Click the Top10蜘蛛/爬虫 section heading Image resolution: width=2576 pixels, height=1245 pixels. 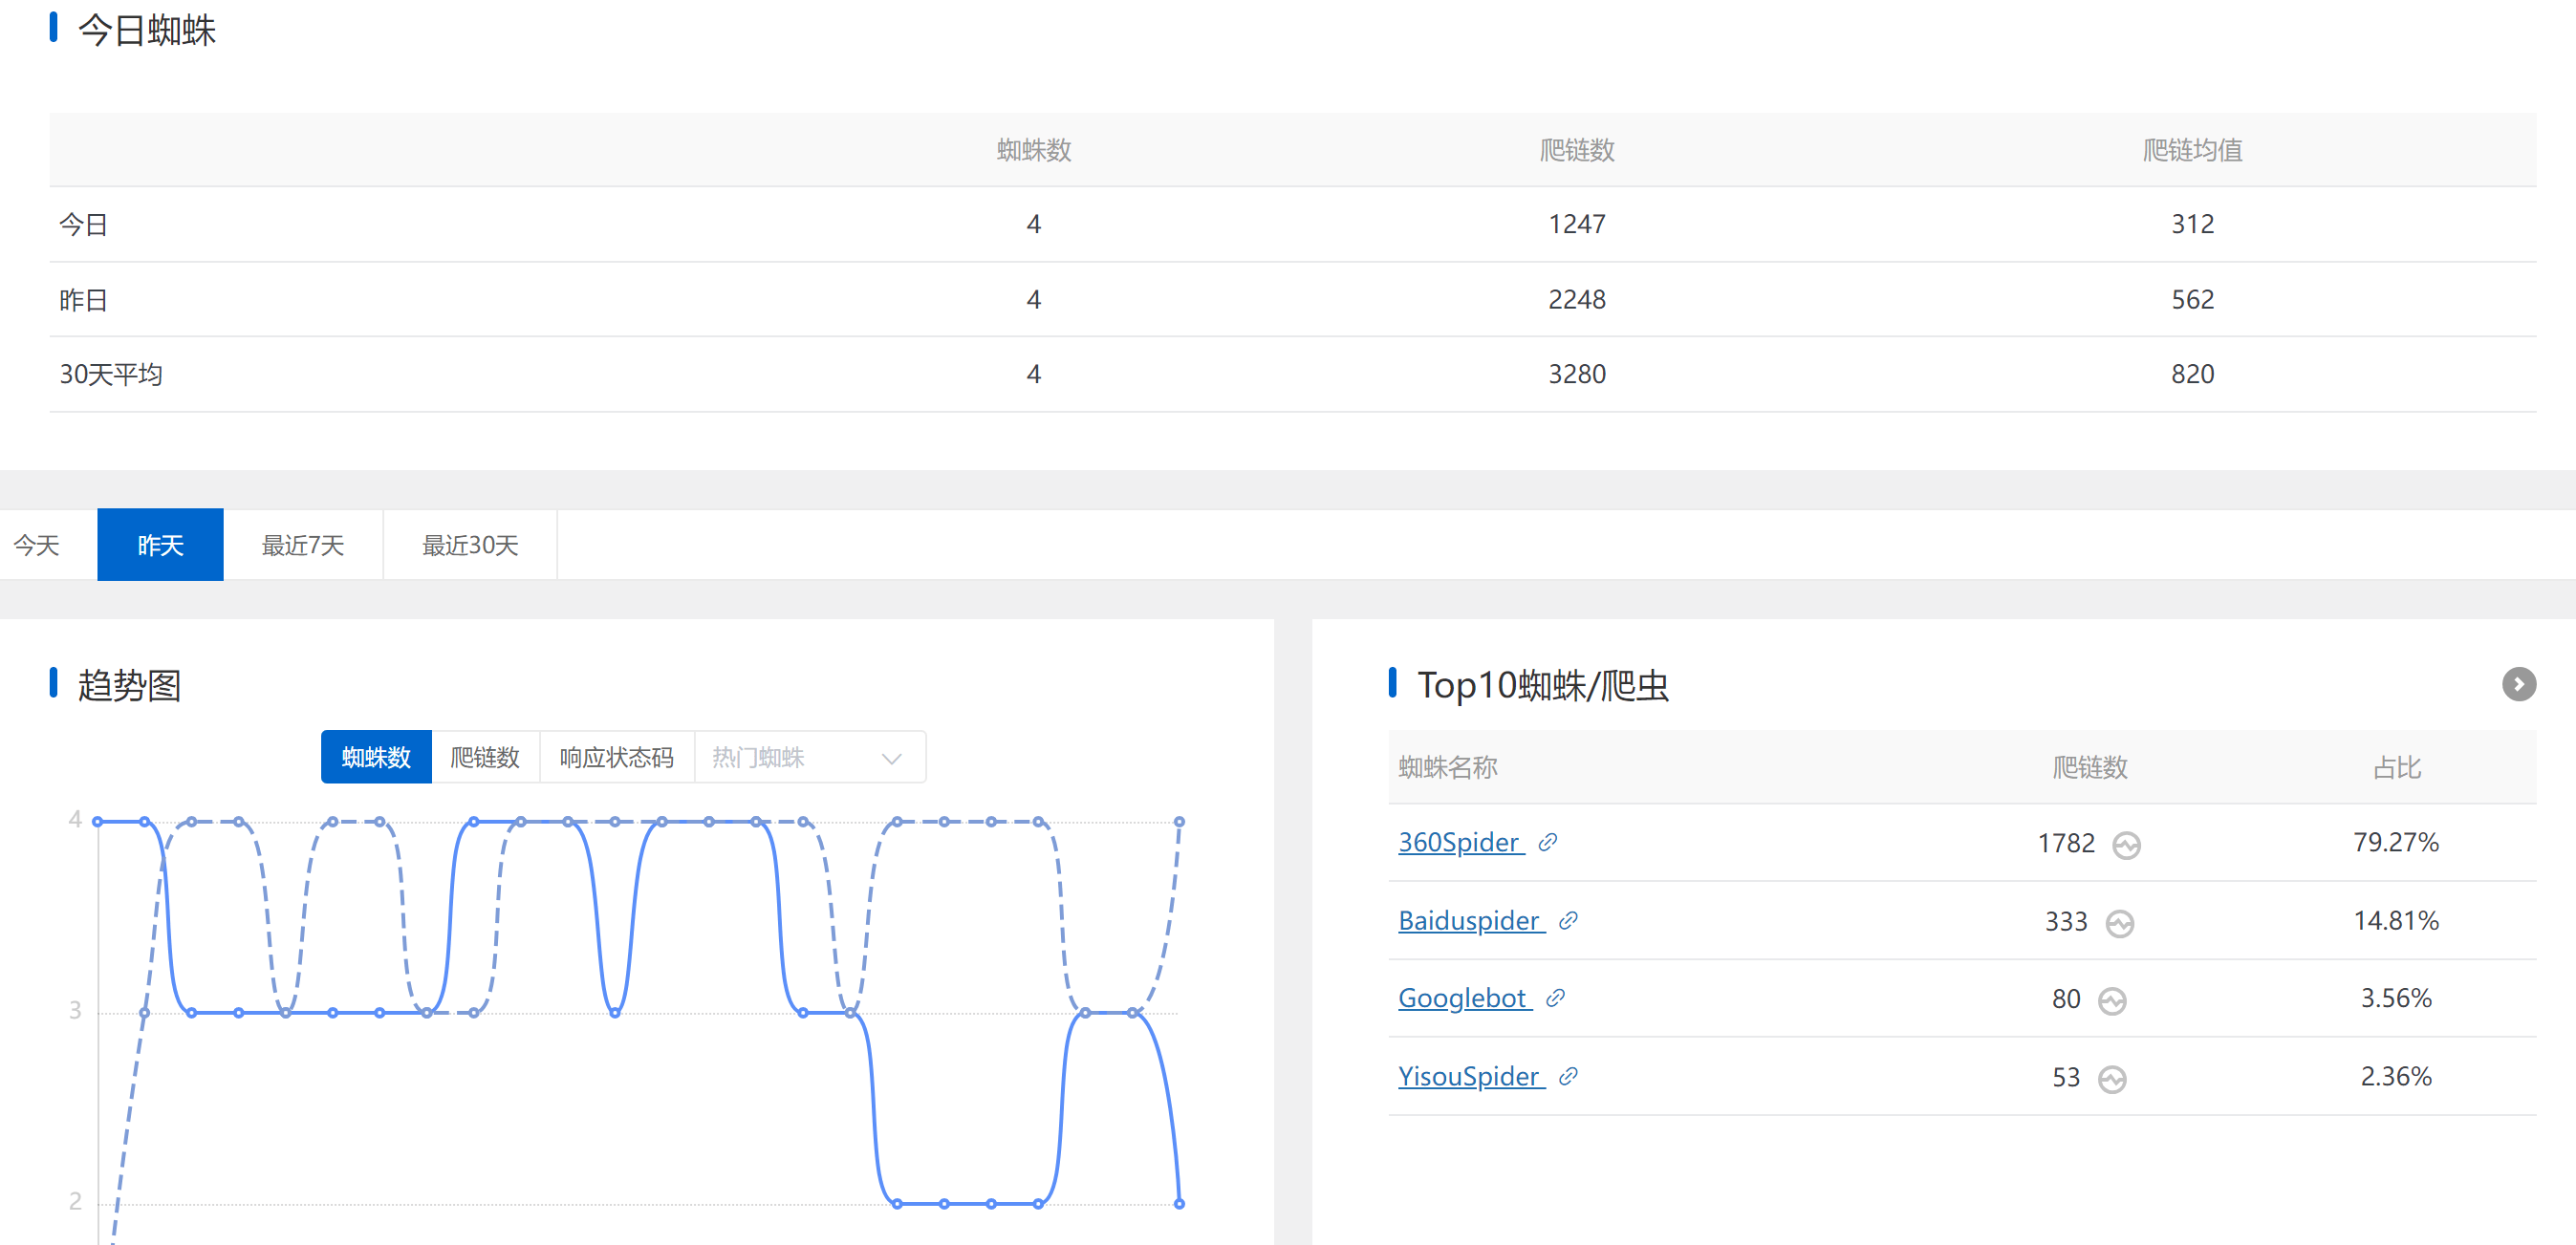1543,685
